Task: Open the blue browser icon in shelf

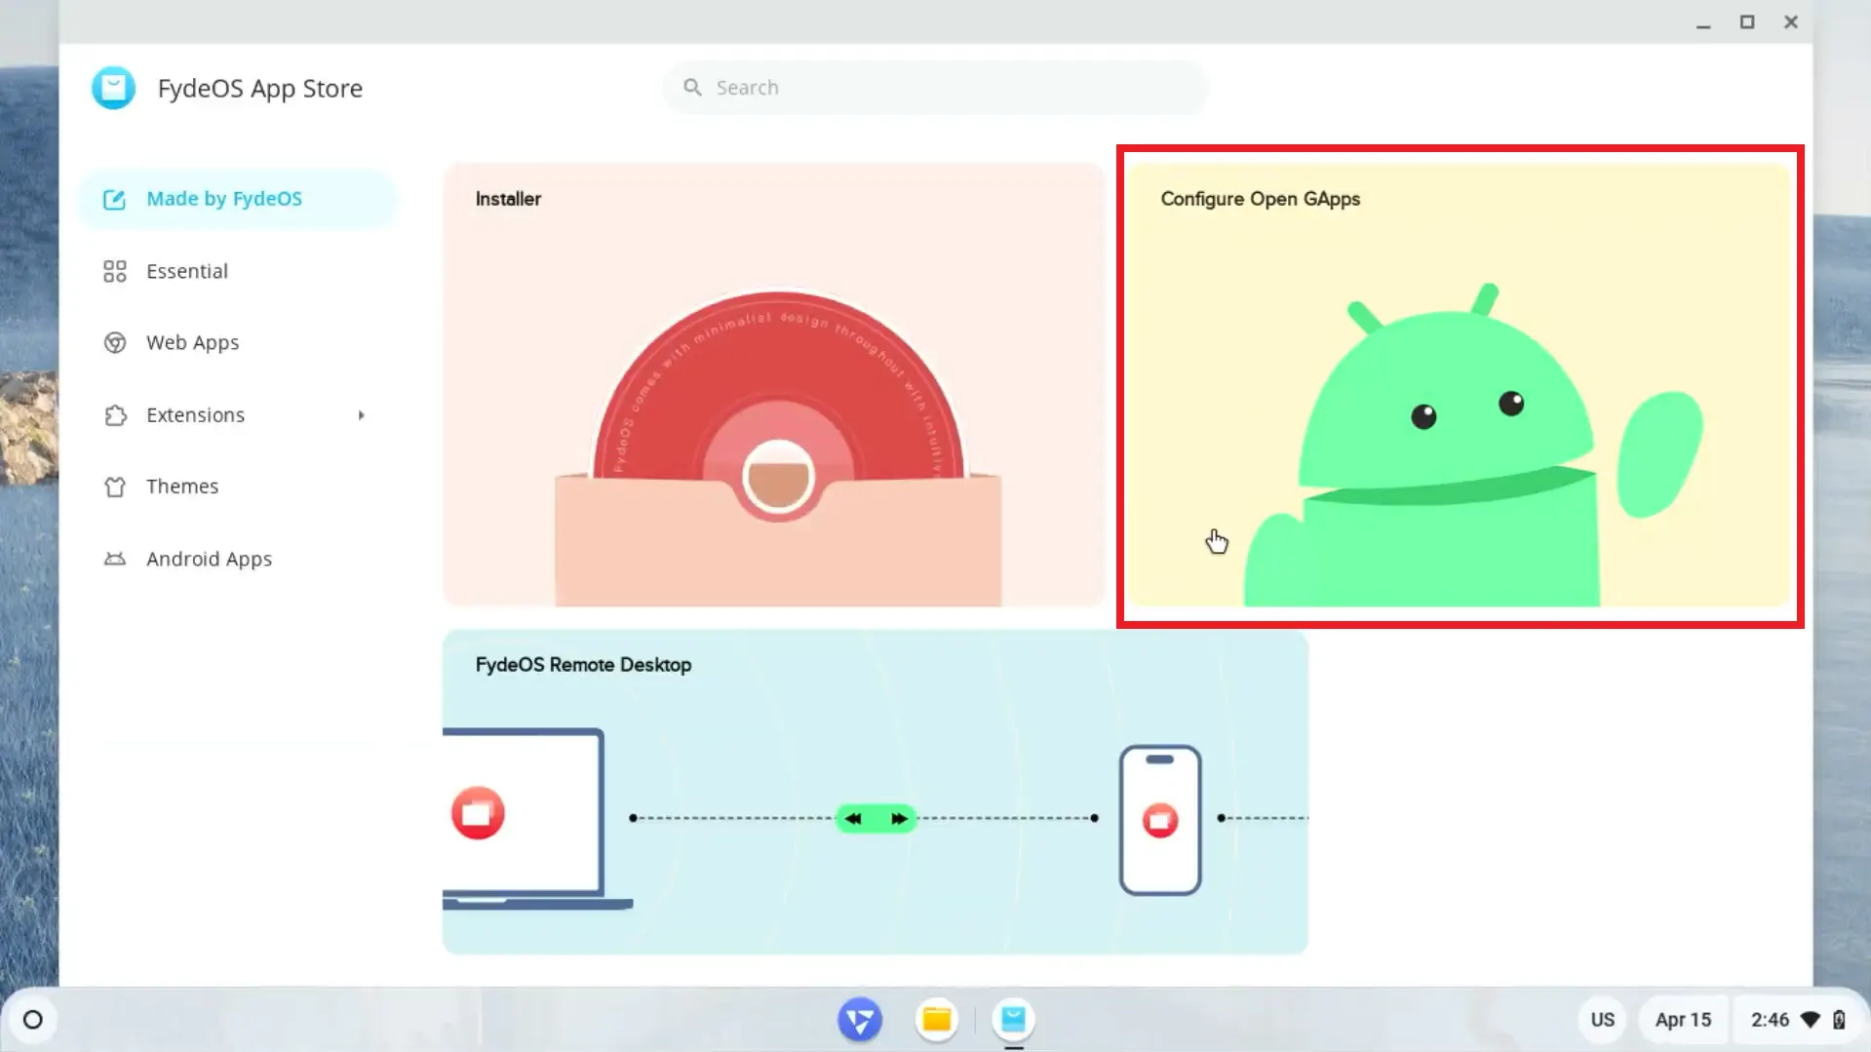Action: pos(859,1020)
